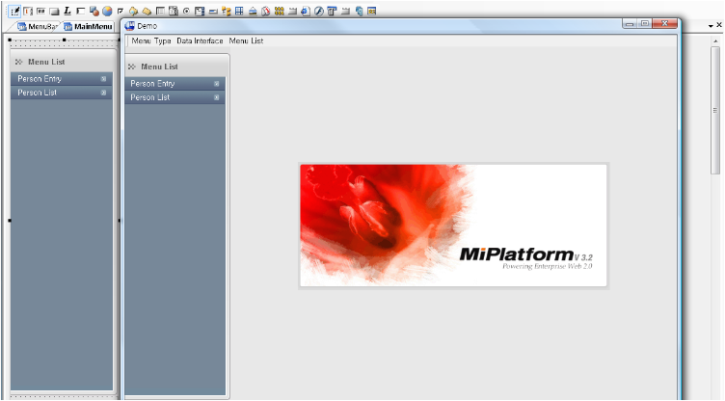Click the last toolbar icon with yellow image
725x401 pixels.
point(372,11)
